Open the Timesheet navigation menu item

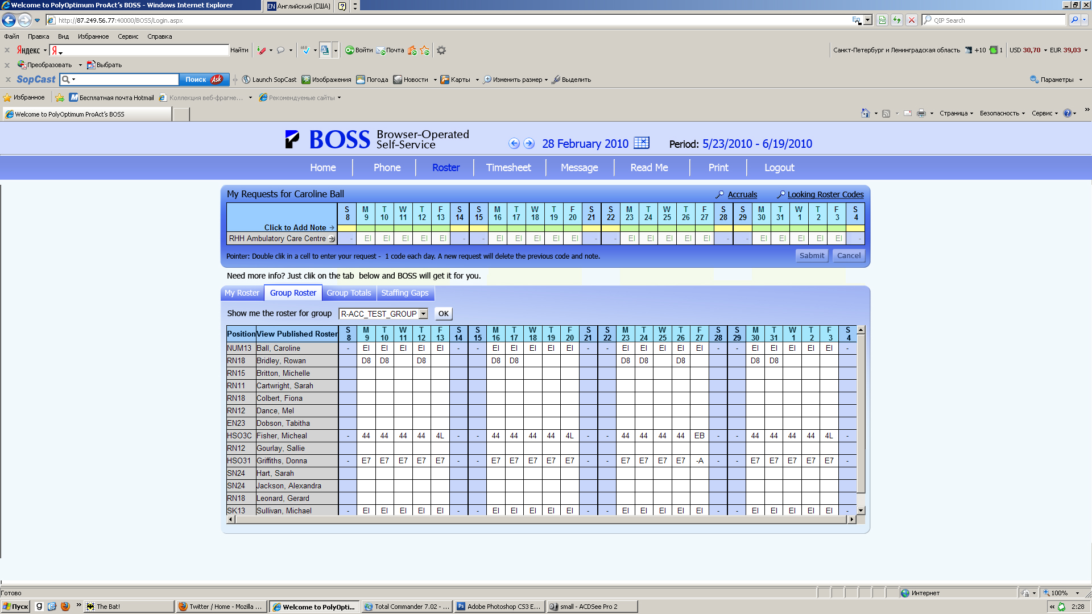508,168
